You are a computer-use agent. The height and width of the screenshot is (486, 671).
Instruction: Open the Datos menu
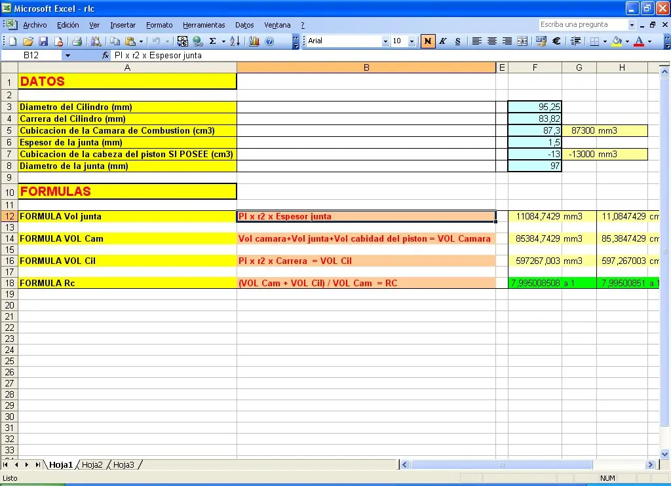pos(244,25)
